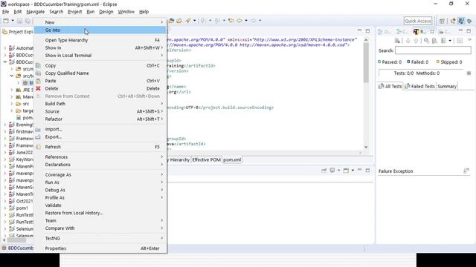476x267 pixels.
Task: Open the Build Path submenu
Action: [100, 104]
